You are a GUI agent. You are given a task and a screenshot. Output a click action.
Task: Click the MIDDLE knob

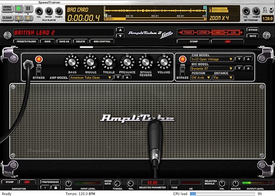tap(90, 62)
